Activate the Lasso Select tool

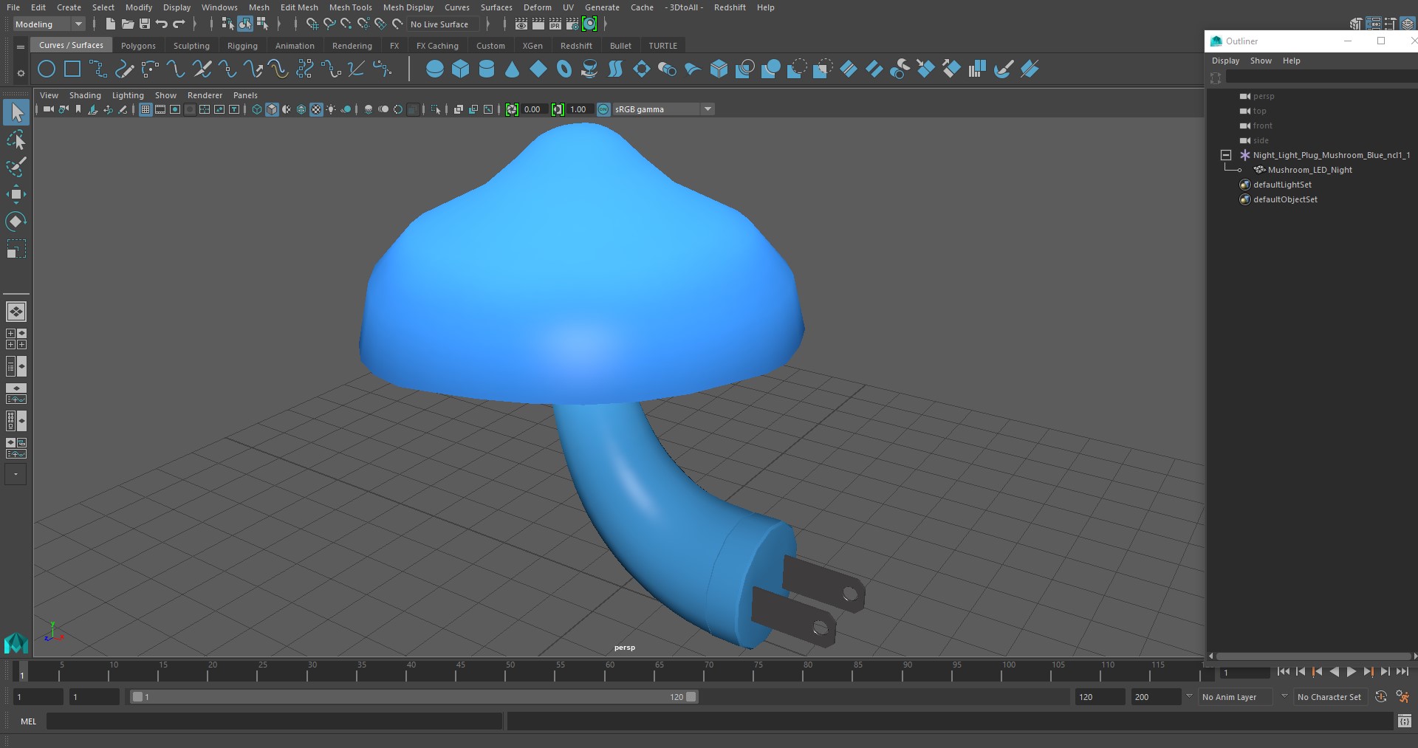(16, 140)
